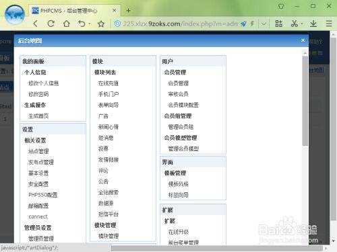337x252 pixels.
Task: Open 管理会员模型 link
Action: [183, 149]
